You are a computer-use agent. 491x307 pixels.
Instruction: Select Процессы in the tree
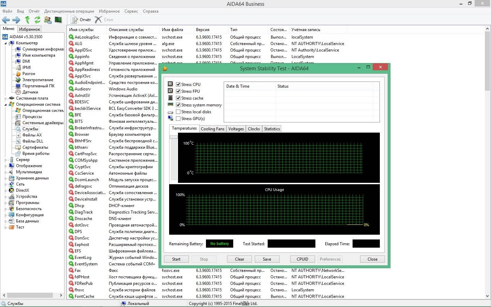point(32,117)
